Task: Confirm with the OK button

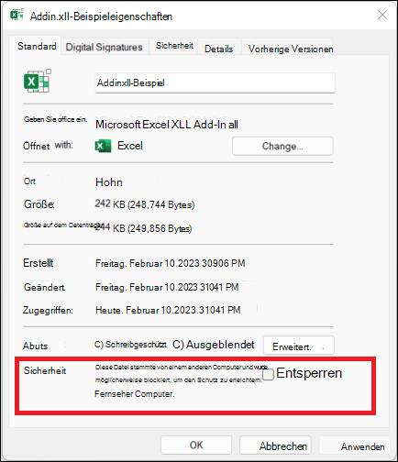Action: coord(196,445)
